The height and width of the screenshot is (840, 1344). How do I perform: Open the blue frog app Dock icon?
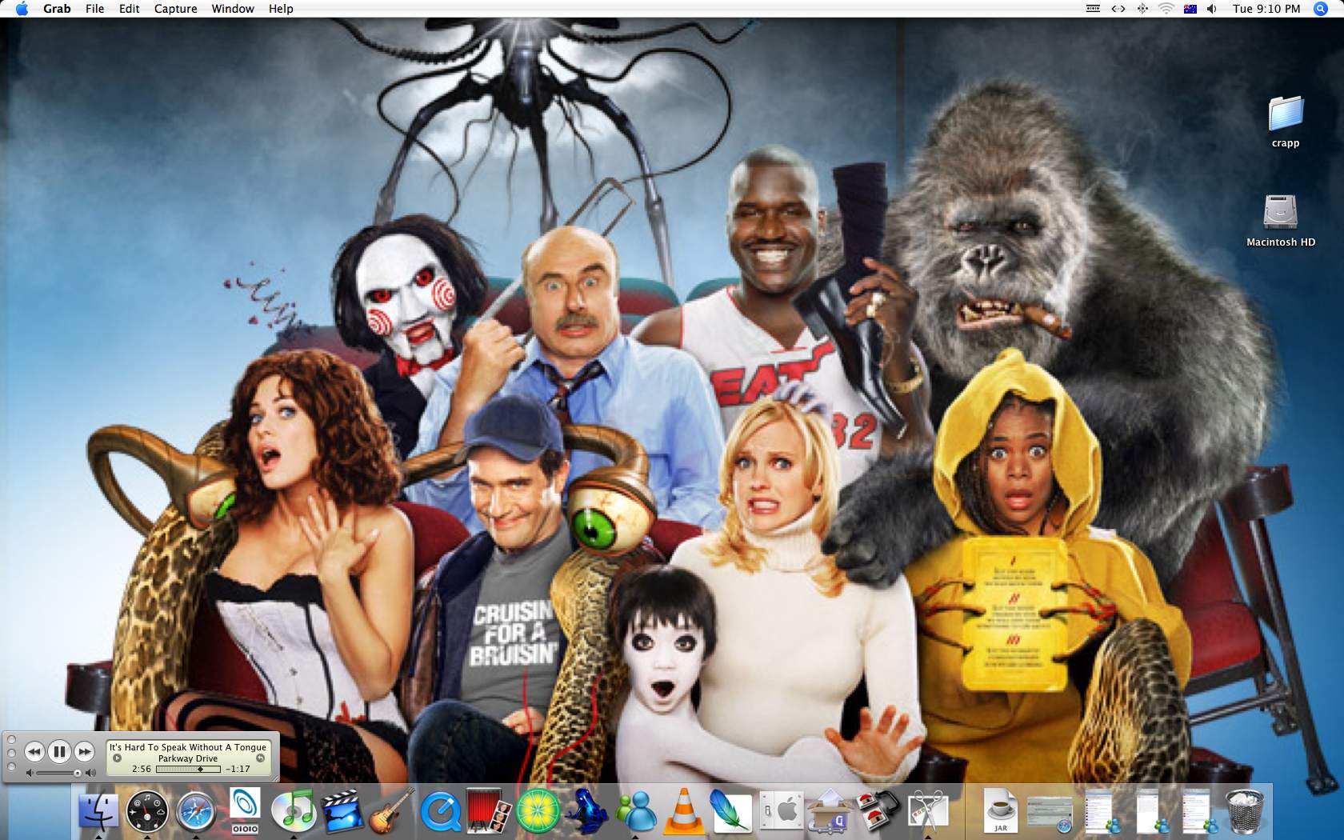click(x=586, y=810)
